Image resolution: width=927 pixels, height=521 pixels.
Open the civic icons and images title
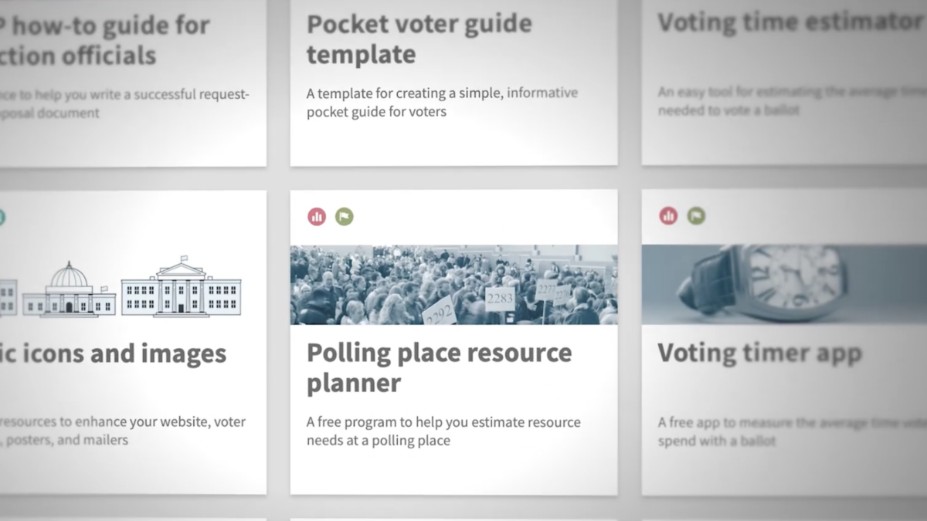click(114, 354)
